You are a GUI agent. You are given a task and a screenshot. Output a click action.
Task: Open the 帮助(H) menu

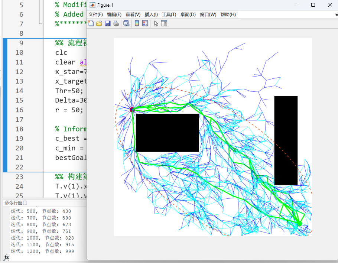pos(228,14)
